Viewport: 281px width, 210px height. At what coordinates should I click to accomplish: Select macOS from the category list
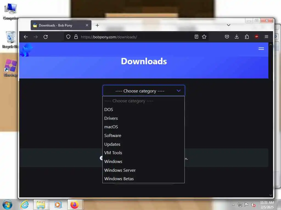[143, 127]
